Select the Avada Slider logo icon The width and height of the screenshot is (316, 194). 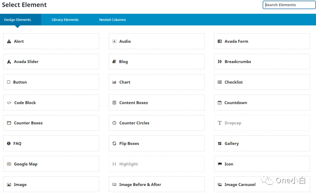pyautogui.click(x=9, y=62)
